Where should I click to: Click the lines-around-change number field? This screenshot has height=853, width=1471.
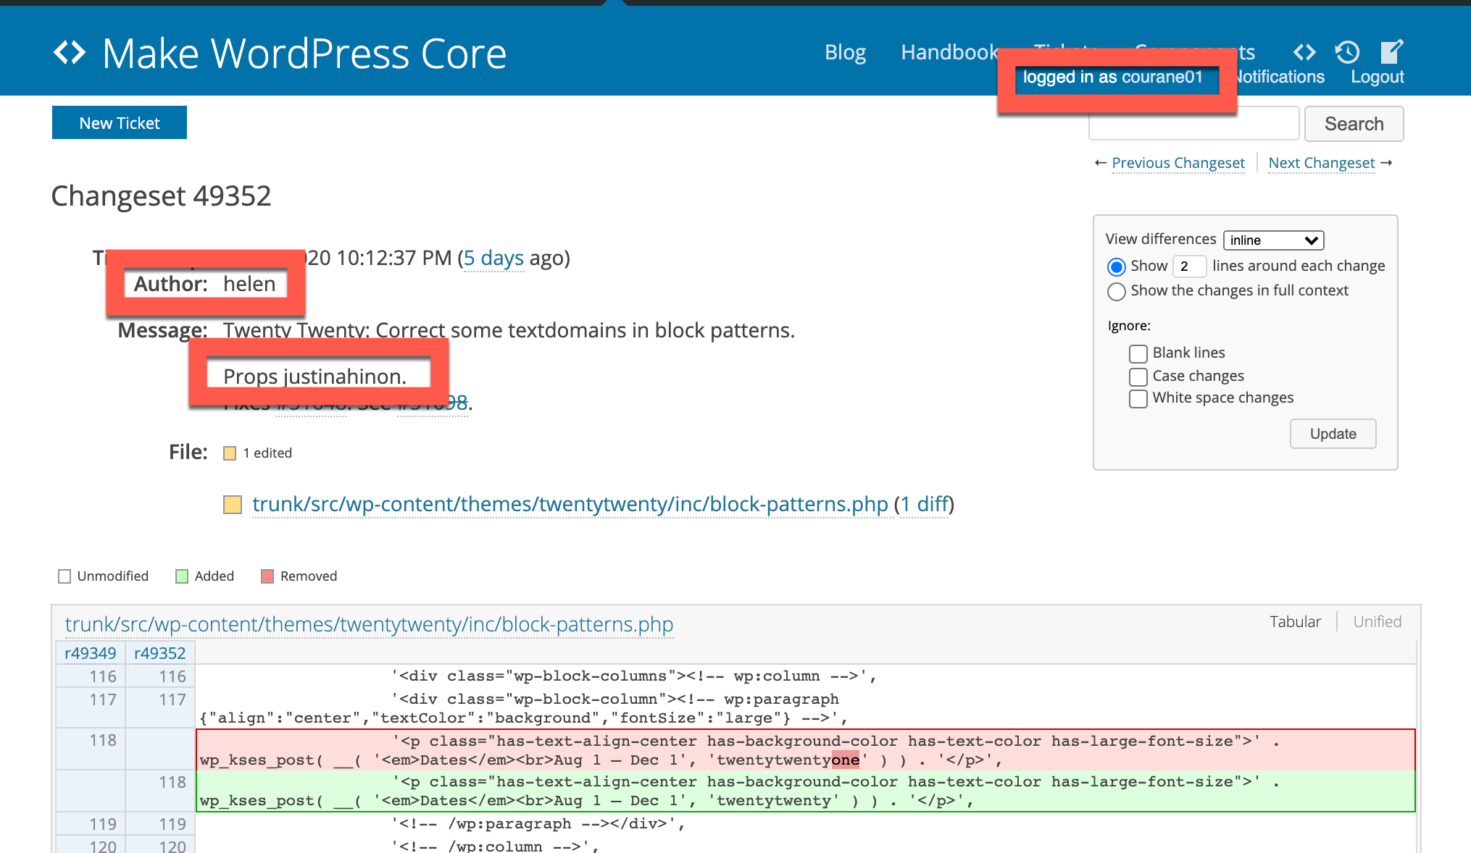[1189, 266]
